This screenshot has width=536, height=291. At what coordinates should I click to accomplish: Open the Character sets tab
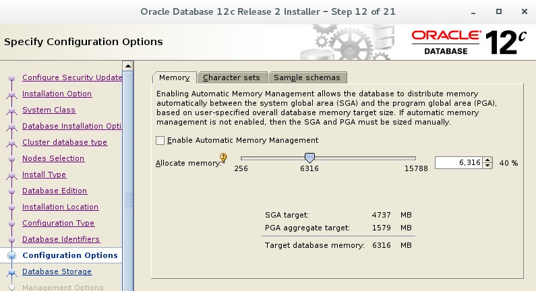[231, 77]
